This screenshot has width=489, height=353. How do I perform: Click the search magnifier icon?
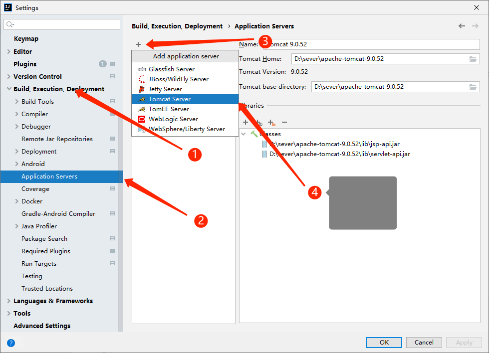pyautogui.click(x=10, y=24)
